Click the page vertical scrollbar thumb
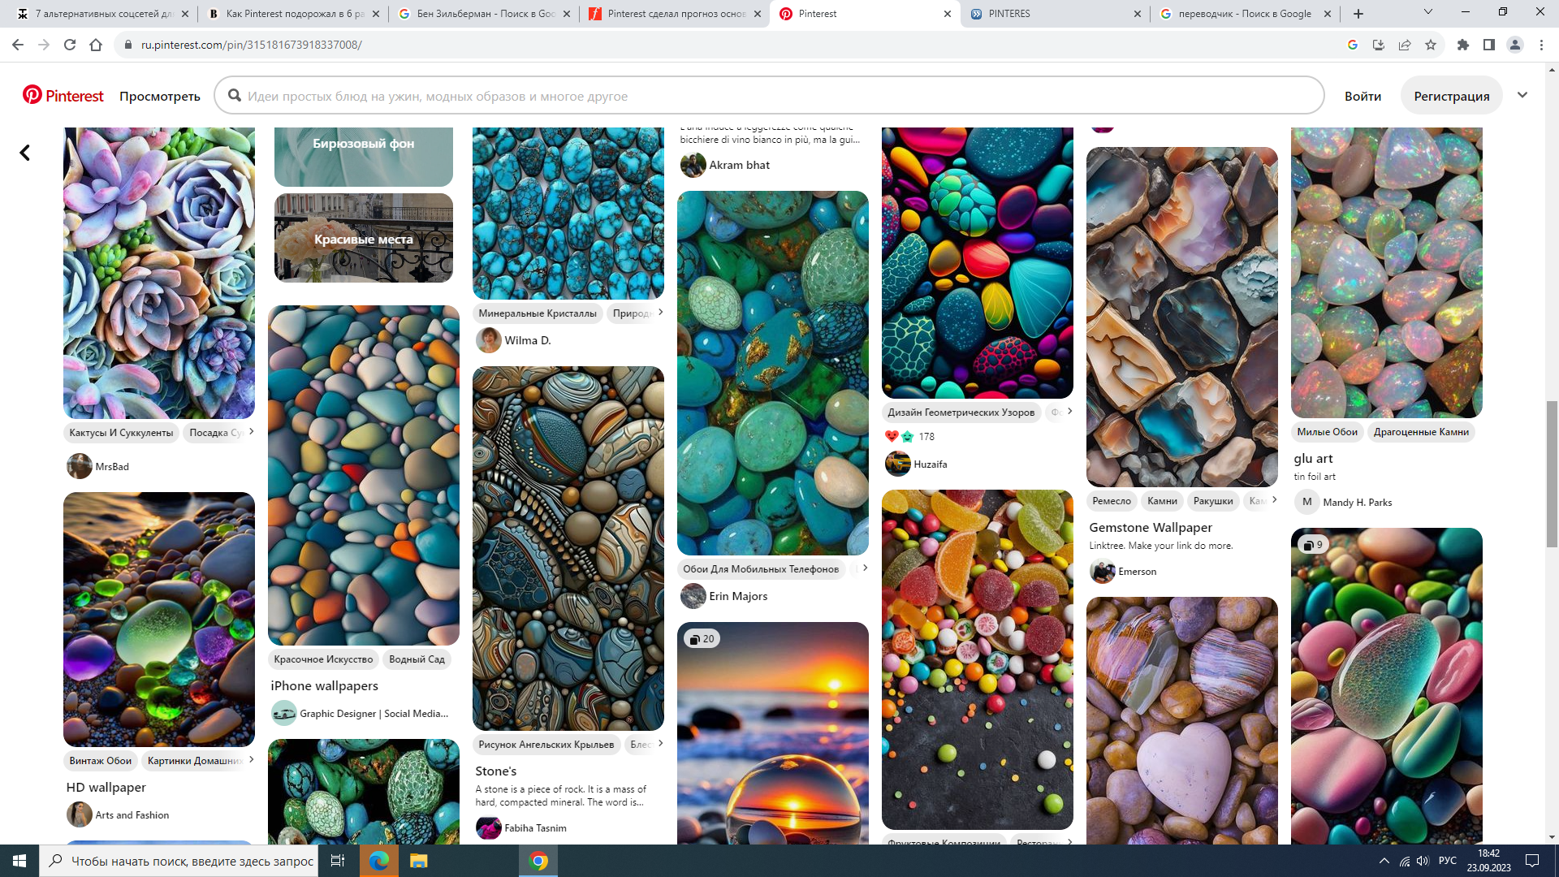Image resolution: width=1559 pixels, height=877 pixels. tap(1552, 474)
